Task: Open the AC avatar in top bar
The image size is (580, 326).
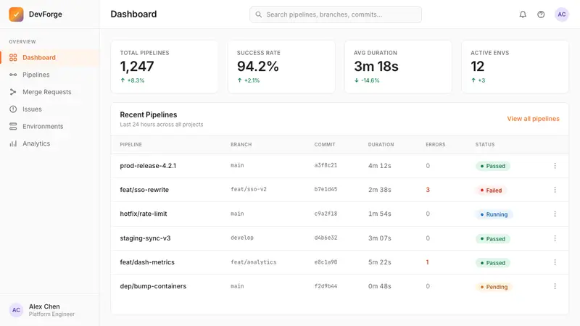Action: coord(561,14)
